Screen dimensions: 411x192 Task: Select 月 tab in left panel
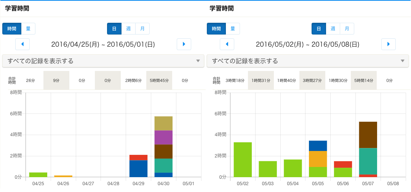pyautogui.click(x=142, y=29)
